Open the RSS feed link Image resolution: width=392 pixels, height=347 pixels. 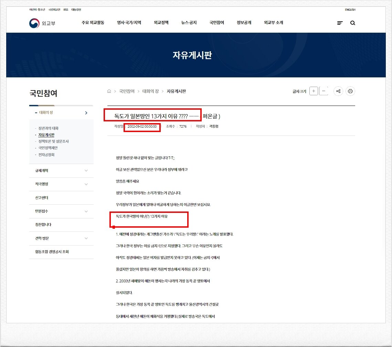point(65,10)
